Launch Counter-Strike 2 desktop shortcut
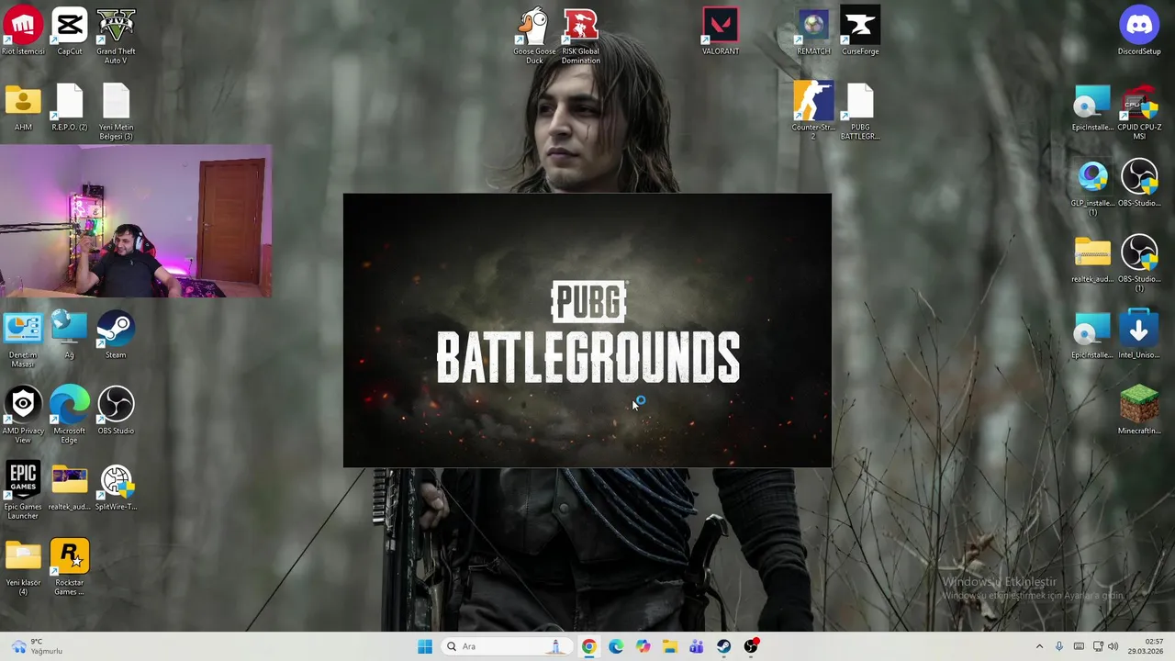The width and height of the screenshot is (1175, 661). (x=813, y=111)
